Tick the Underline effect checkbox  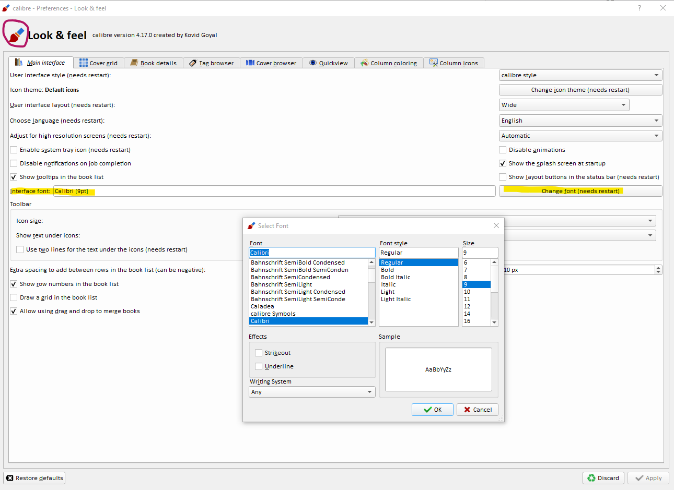click(259, 366)
